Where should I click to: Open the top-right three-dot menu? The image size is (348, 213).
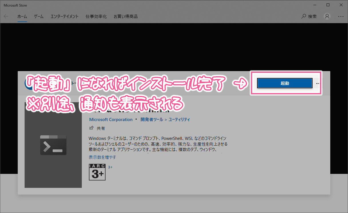pyautogui.click(x=341, y=17)
